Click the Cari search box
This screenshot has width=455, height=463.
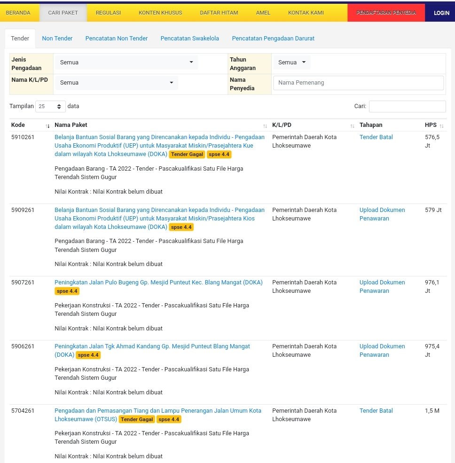[407, 107]
